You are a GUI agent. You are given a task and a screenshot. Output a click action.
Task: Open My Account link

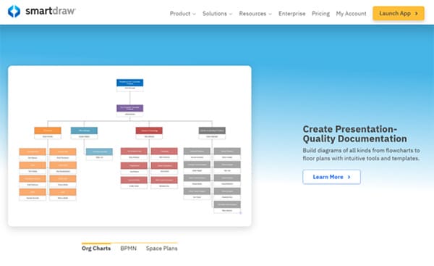tap(351, 14)
